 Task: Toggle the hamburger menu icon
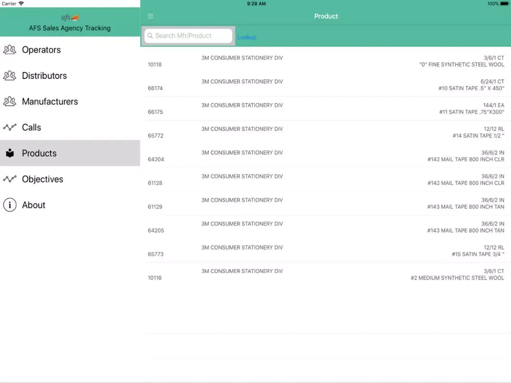click(151, 16)
